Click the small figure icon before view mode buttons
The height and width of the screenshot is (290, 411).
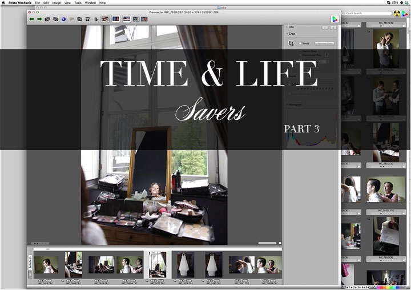(x=96, y=19)
